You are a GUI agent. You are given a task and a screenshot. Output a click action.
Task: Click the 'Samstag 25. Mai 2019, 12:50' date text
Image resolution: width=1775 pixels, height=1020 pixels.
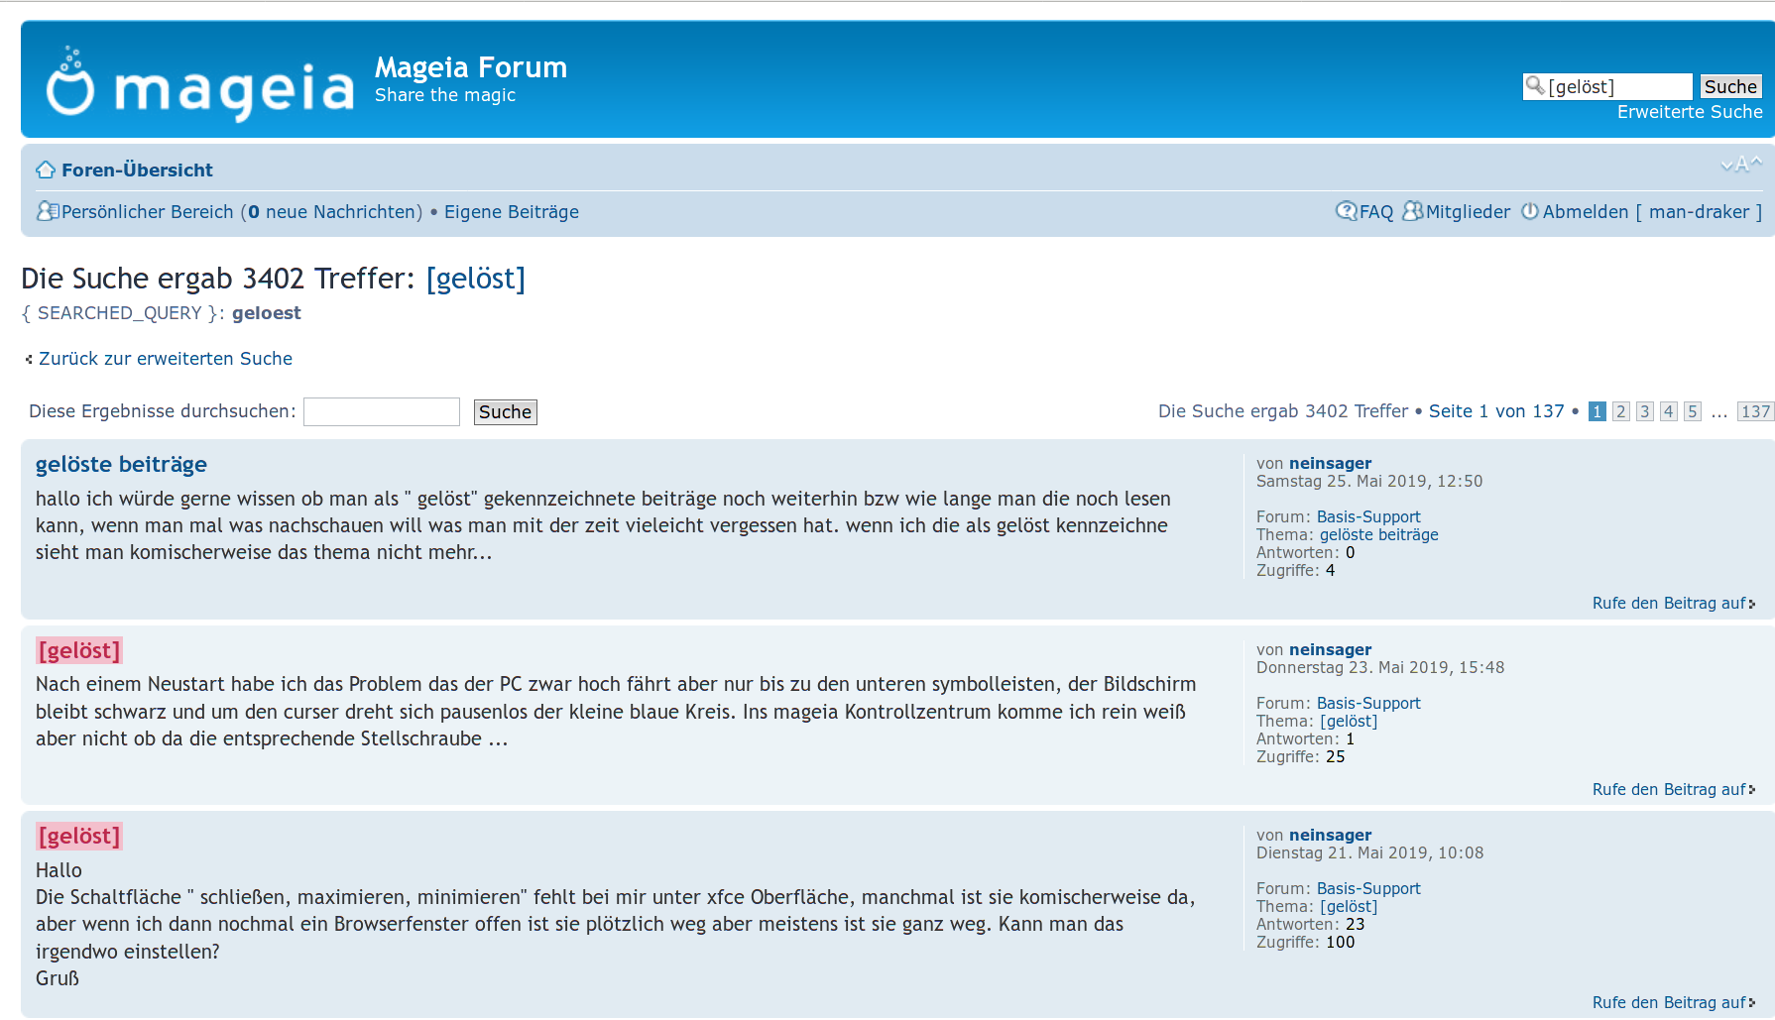click(x=1369, y=482)
